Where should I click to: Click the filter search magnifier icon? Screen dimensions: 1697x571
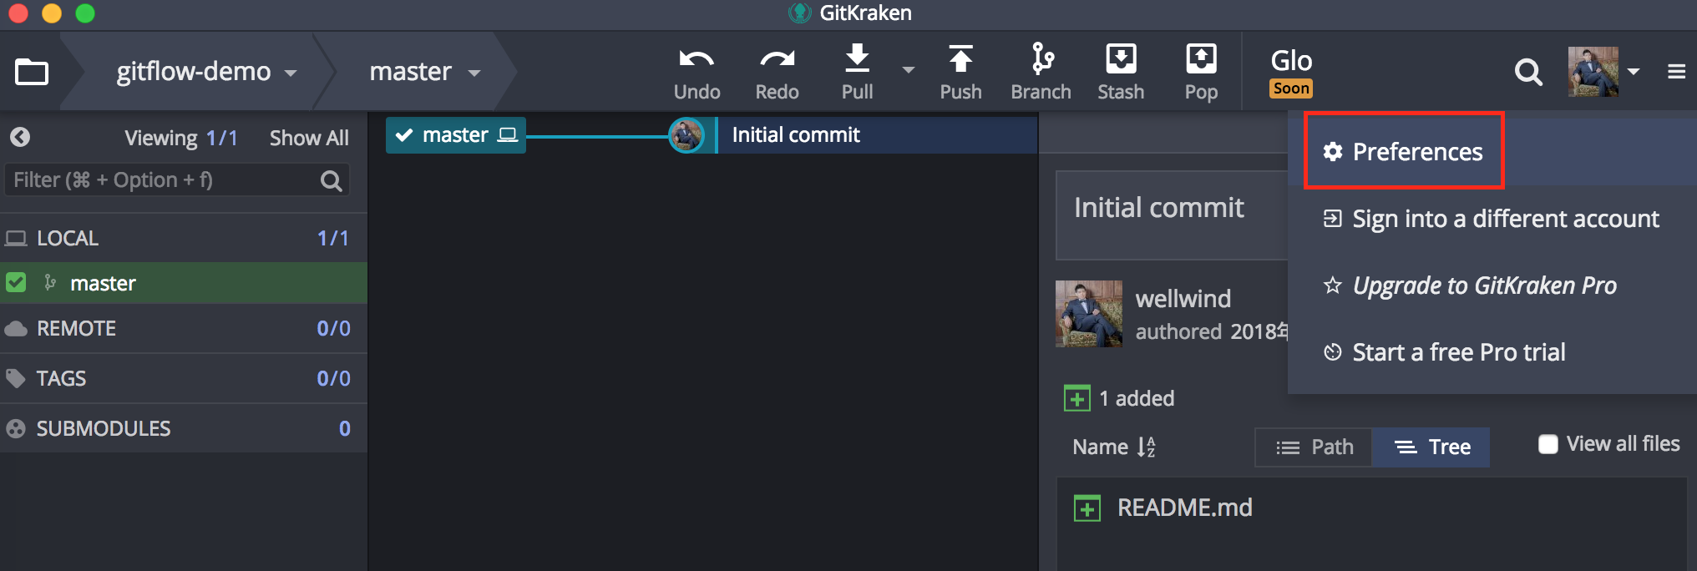[331, 180]
